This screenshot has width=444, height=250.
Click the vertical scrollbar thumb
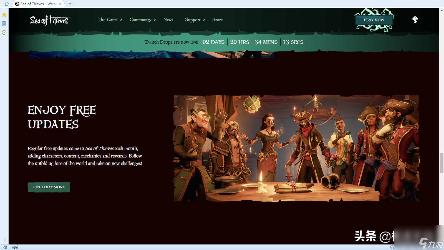point(442,163)
